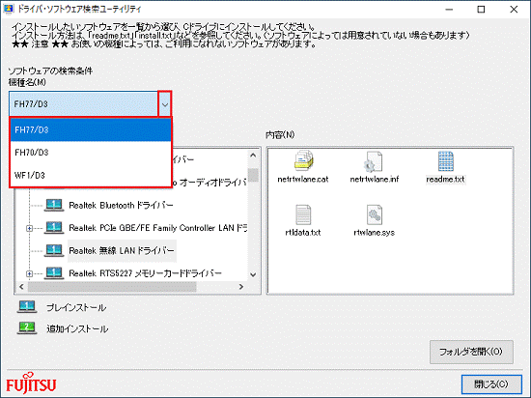Click the app icon in the title bar
The width and height of the screenshot is (531, 398).
tap(9, 9)
